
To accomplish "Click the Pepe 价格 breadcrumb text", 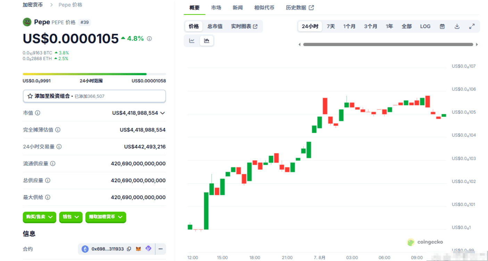I will coord(70,5).
